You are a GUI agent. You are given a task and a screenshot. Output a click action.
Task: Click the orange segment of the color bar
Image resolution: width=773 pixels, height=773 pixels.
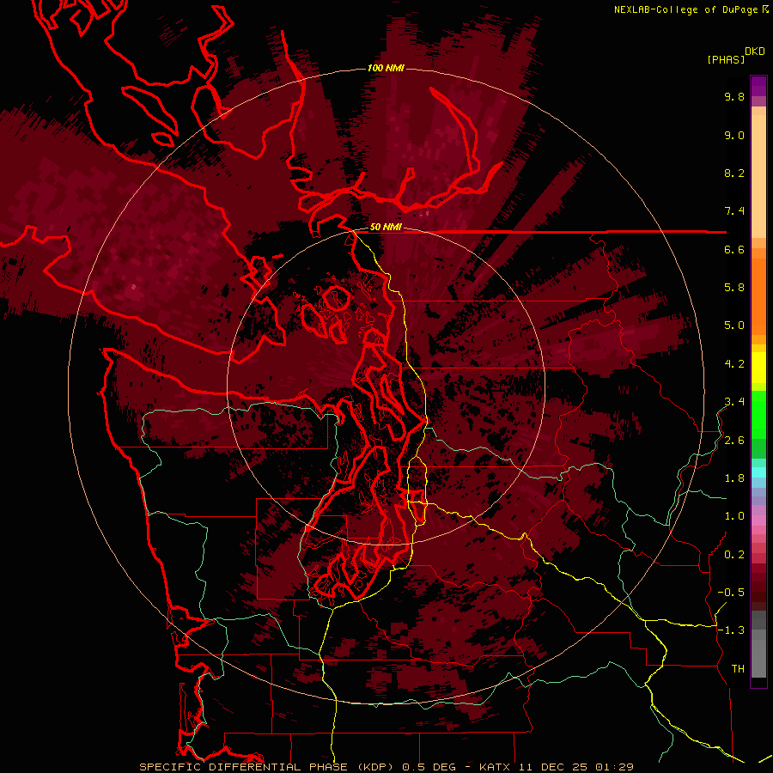(x=758, y=295)
